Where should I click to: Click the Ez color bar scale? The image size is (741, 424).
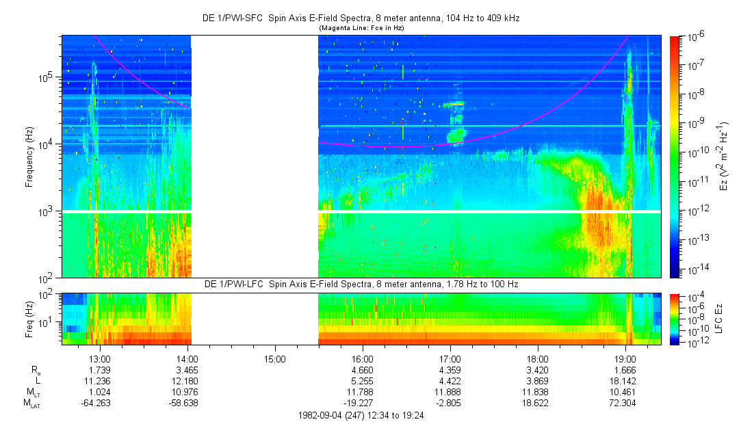coord(675,157)
